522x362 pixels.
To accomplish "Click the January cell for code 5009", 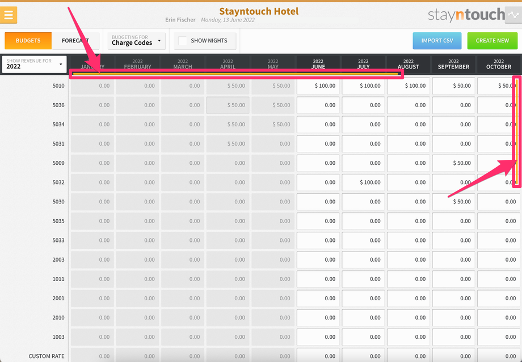I will [x=92, y=163].
